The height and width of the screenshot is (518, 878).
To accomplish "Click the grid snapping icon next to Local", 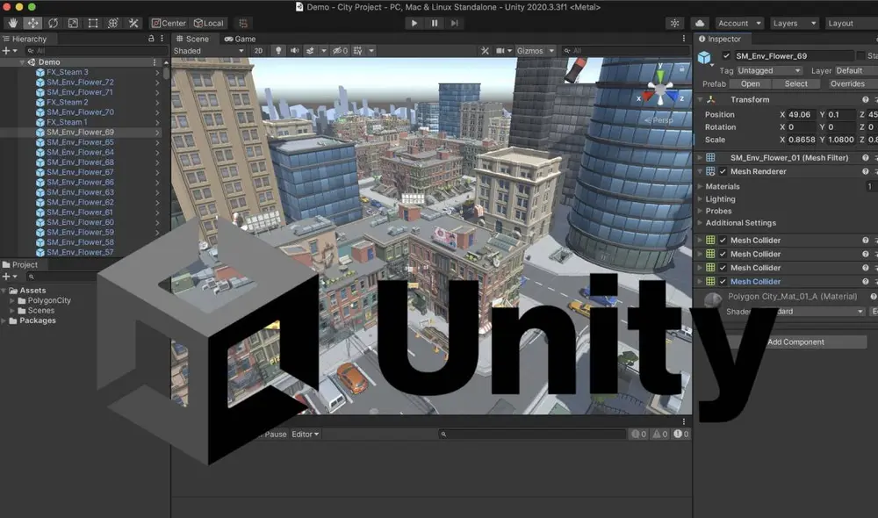I will (243, 23).
